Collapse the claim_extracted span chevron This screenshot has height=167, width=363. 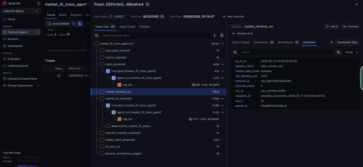coord(222,64)
